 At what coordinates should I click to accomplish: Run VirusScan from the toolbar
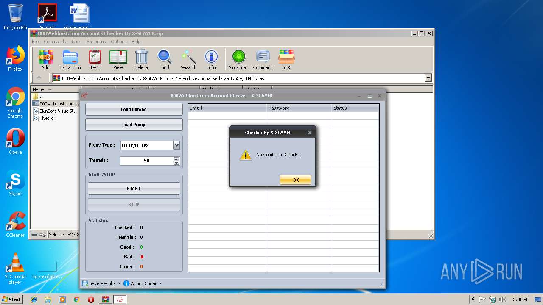click(x=238, y=60)
